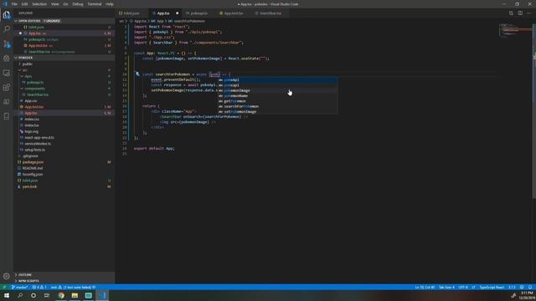Open Windows taskbar search
This screenshot has width=536, height=301.
(x=20, y=295)
